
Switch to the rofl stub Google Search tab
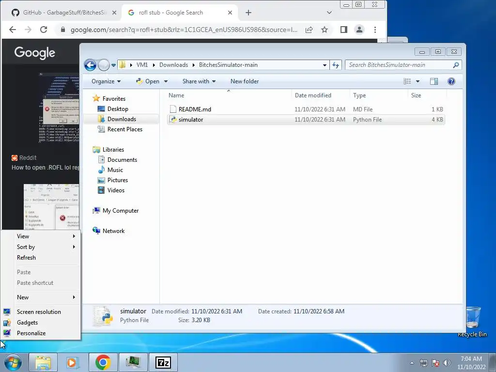pyautogui.click(x=180, y=13)
